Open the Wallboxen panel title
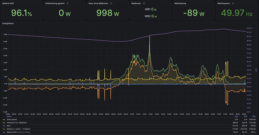Viewport: 259px width, 135px height. (x=136, y=3)
